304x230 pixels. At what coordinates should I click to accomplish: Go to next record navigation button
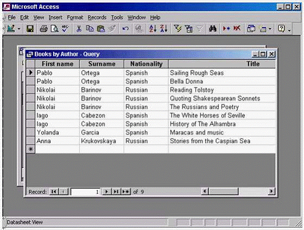[107, 191]
